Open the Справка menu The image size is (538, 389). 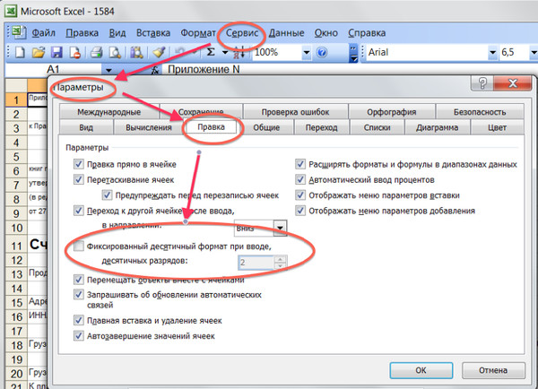point(367,33)
